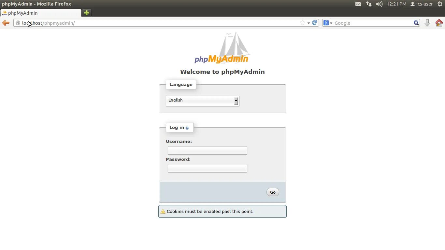Viewport: 445px width, 250px height.
Task: Open phpMyAdmin login help icon
Action: click(x=187, y=128)
